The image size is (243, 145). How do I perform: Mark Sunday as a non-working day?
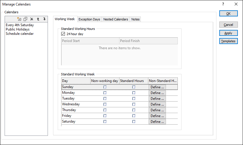point(105,87)
